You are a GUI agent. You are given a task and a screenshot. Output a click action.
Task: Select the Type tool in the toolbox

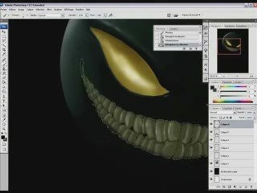click(4, 101)
